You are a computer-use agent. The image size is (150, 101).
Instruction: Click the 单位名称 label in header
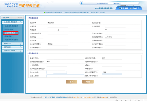click(117, 3)
